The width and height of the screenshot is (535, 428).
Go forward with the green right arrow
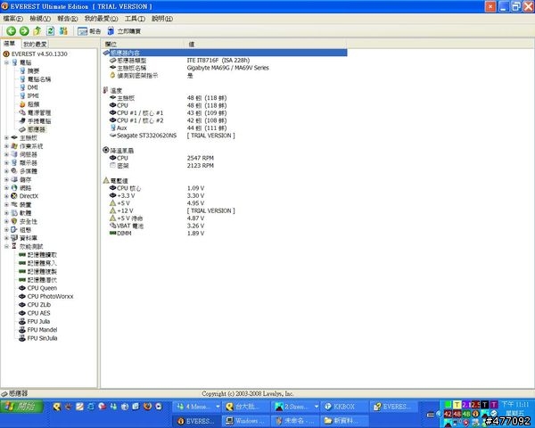tap(24, 31)
